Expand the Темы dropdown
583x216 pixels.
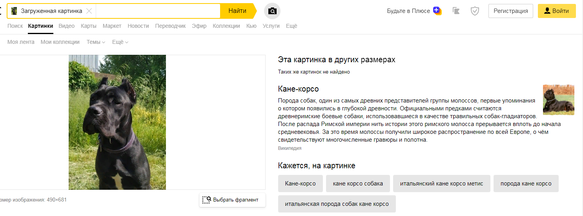96,42
